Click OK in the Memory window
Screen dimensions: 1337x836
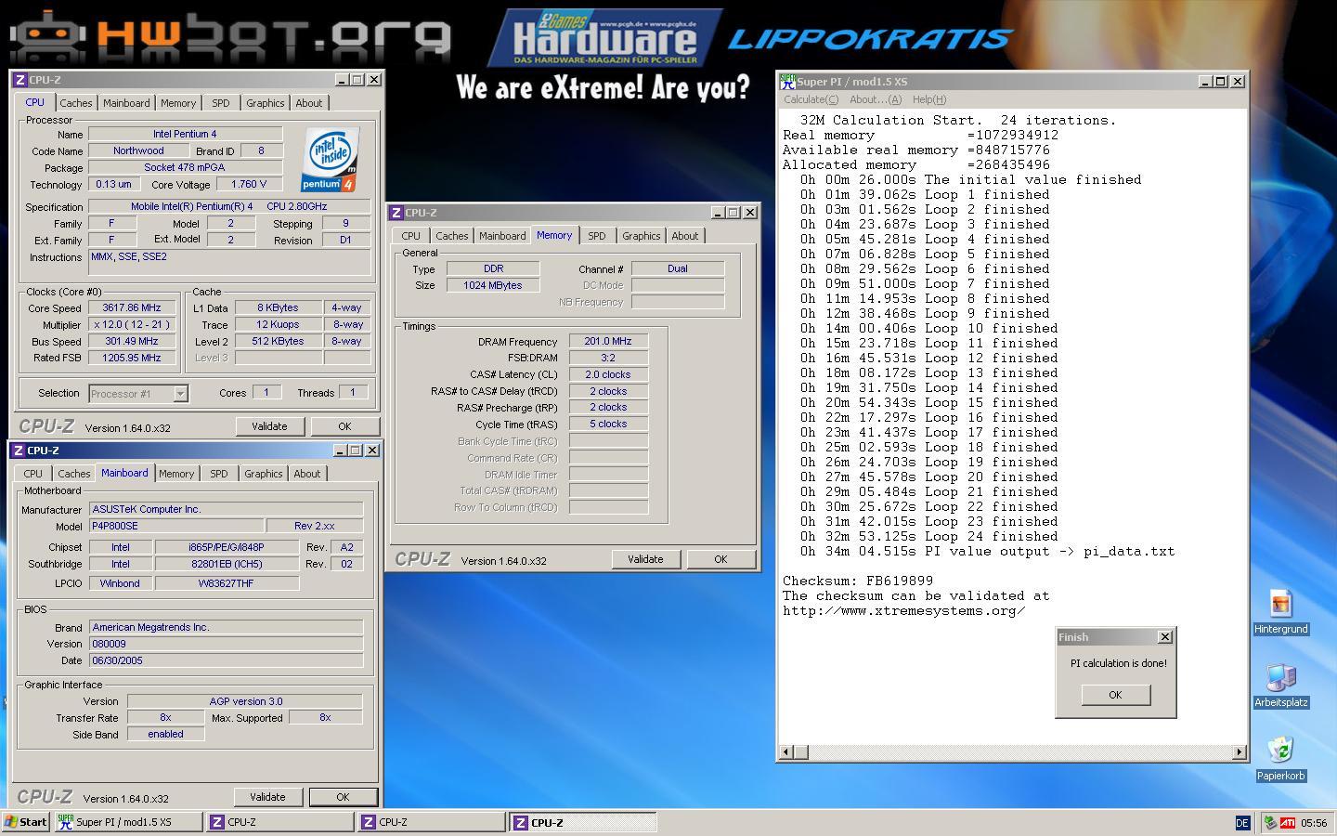tap(720, 559)
